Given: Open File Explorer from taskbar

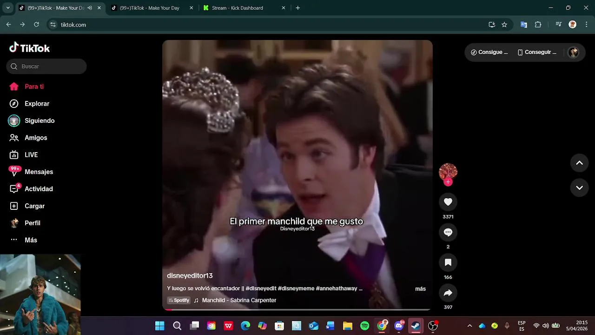Looking at the screenshot, I should 348,326.
